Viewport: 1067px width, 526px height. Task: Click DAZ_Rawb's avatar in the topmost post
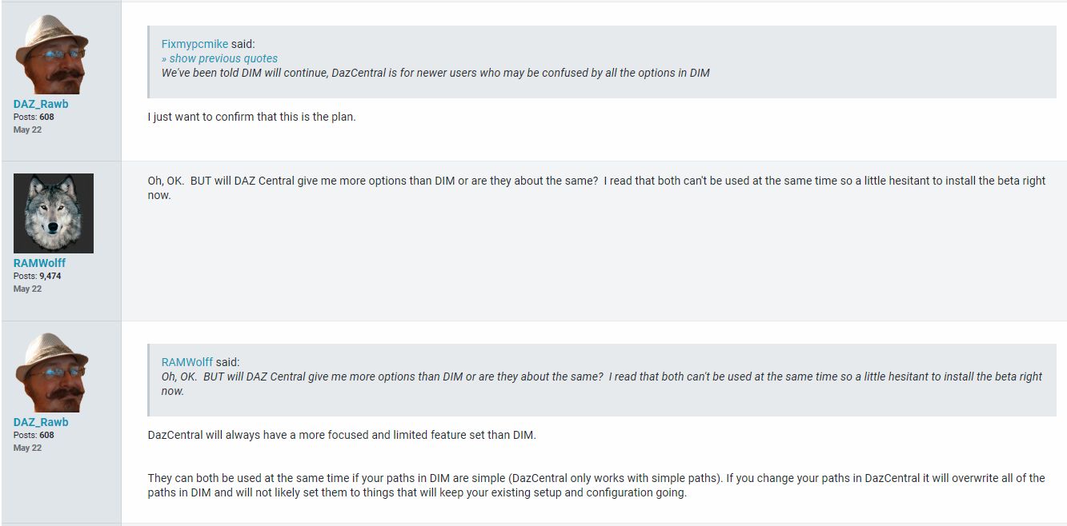(53, 54)
